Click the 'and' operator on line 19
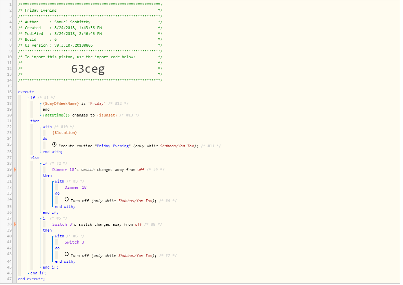This screenshot has width=403, height=285. coord(46,109)
